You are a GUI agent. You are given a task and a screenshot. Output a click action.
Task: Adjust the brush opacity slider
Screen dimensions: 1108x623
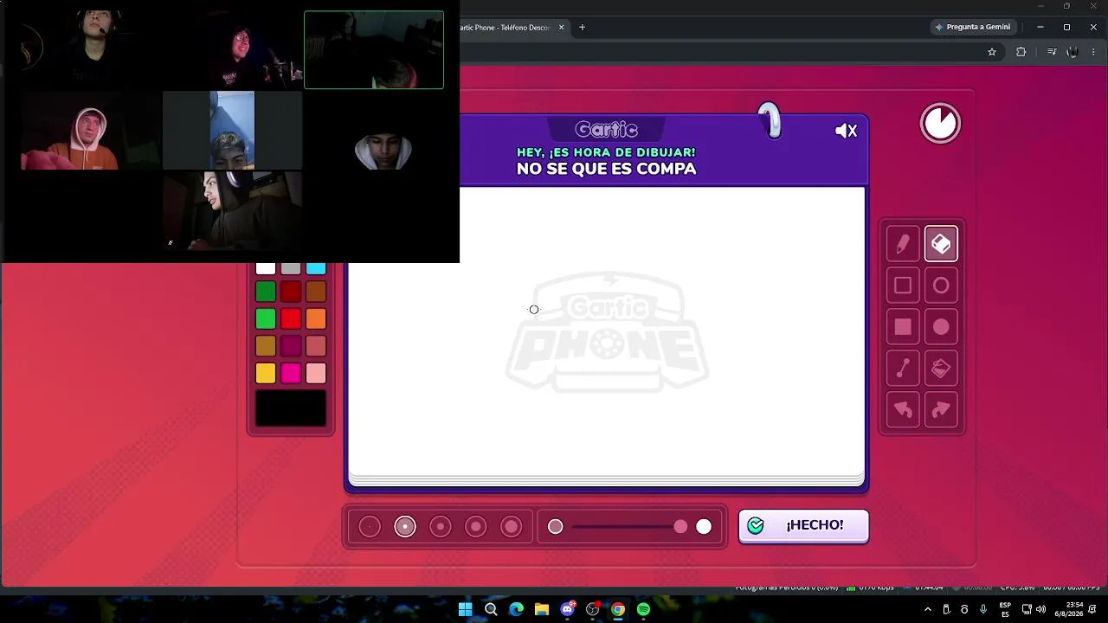point(629,526)
